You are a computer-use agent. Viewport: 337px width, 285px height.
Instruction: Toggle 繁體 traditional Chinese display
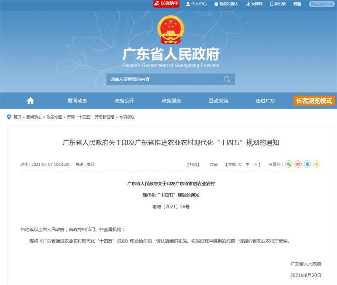tap(297, 4)
